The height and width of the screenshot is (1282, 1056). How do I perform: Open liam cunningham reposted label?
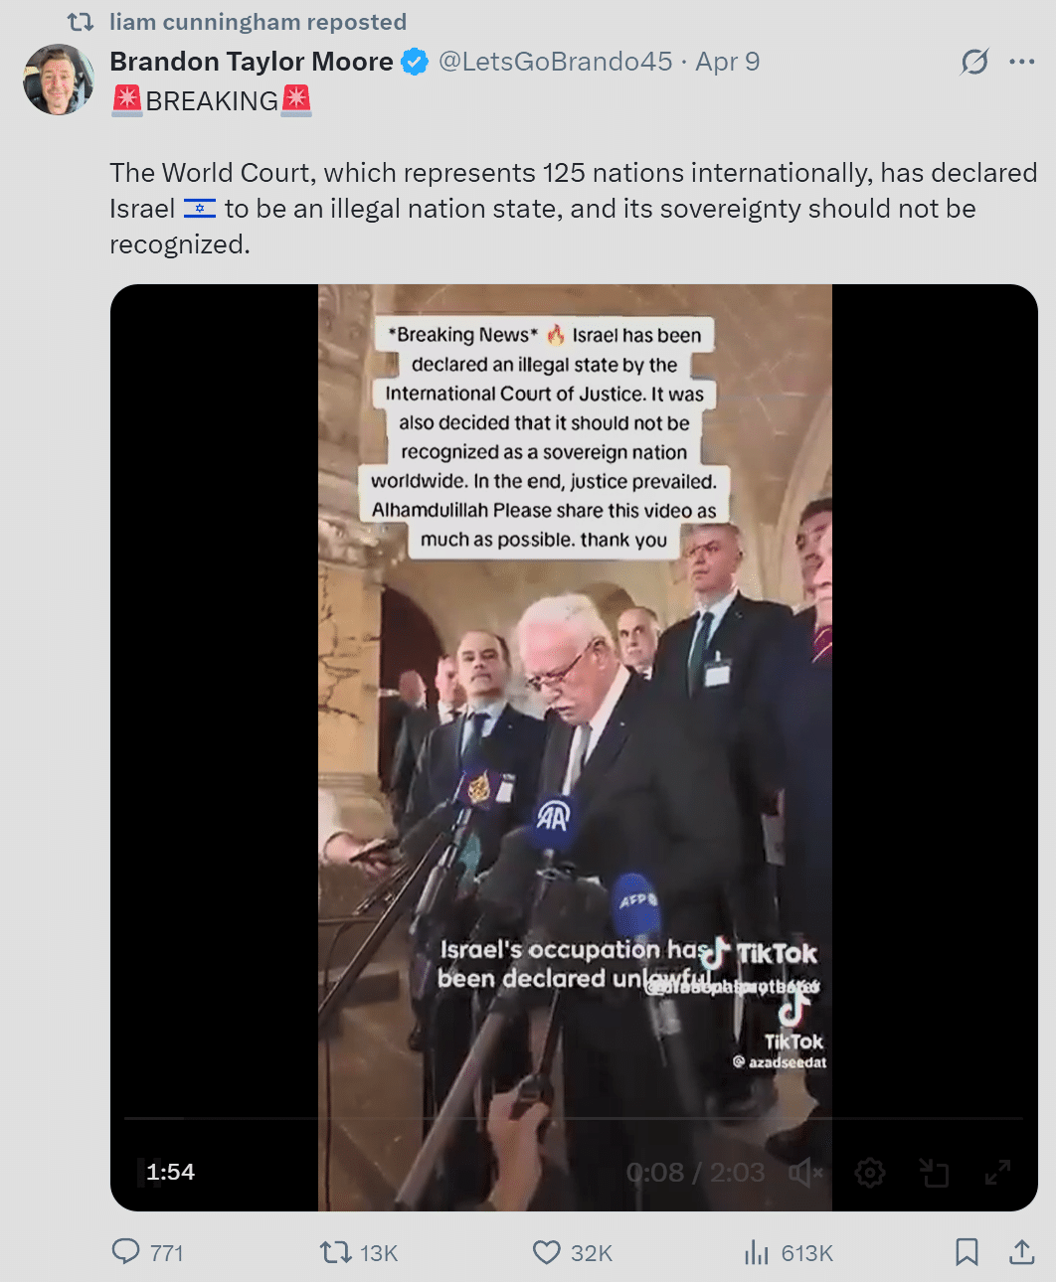[258, 22]
